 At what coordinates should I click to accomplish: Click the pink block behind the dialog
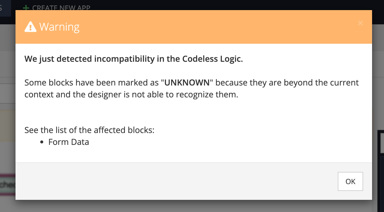8,184
